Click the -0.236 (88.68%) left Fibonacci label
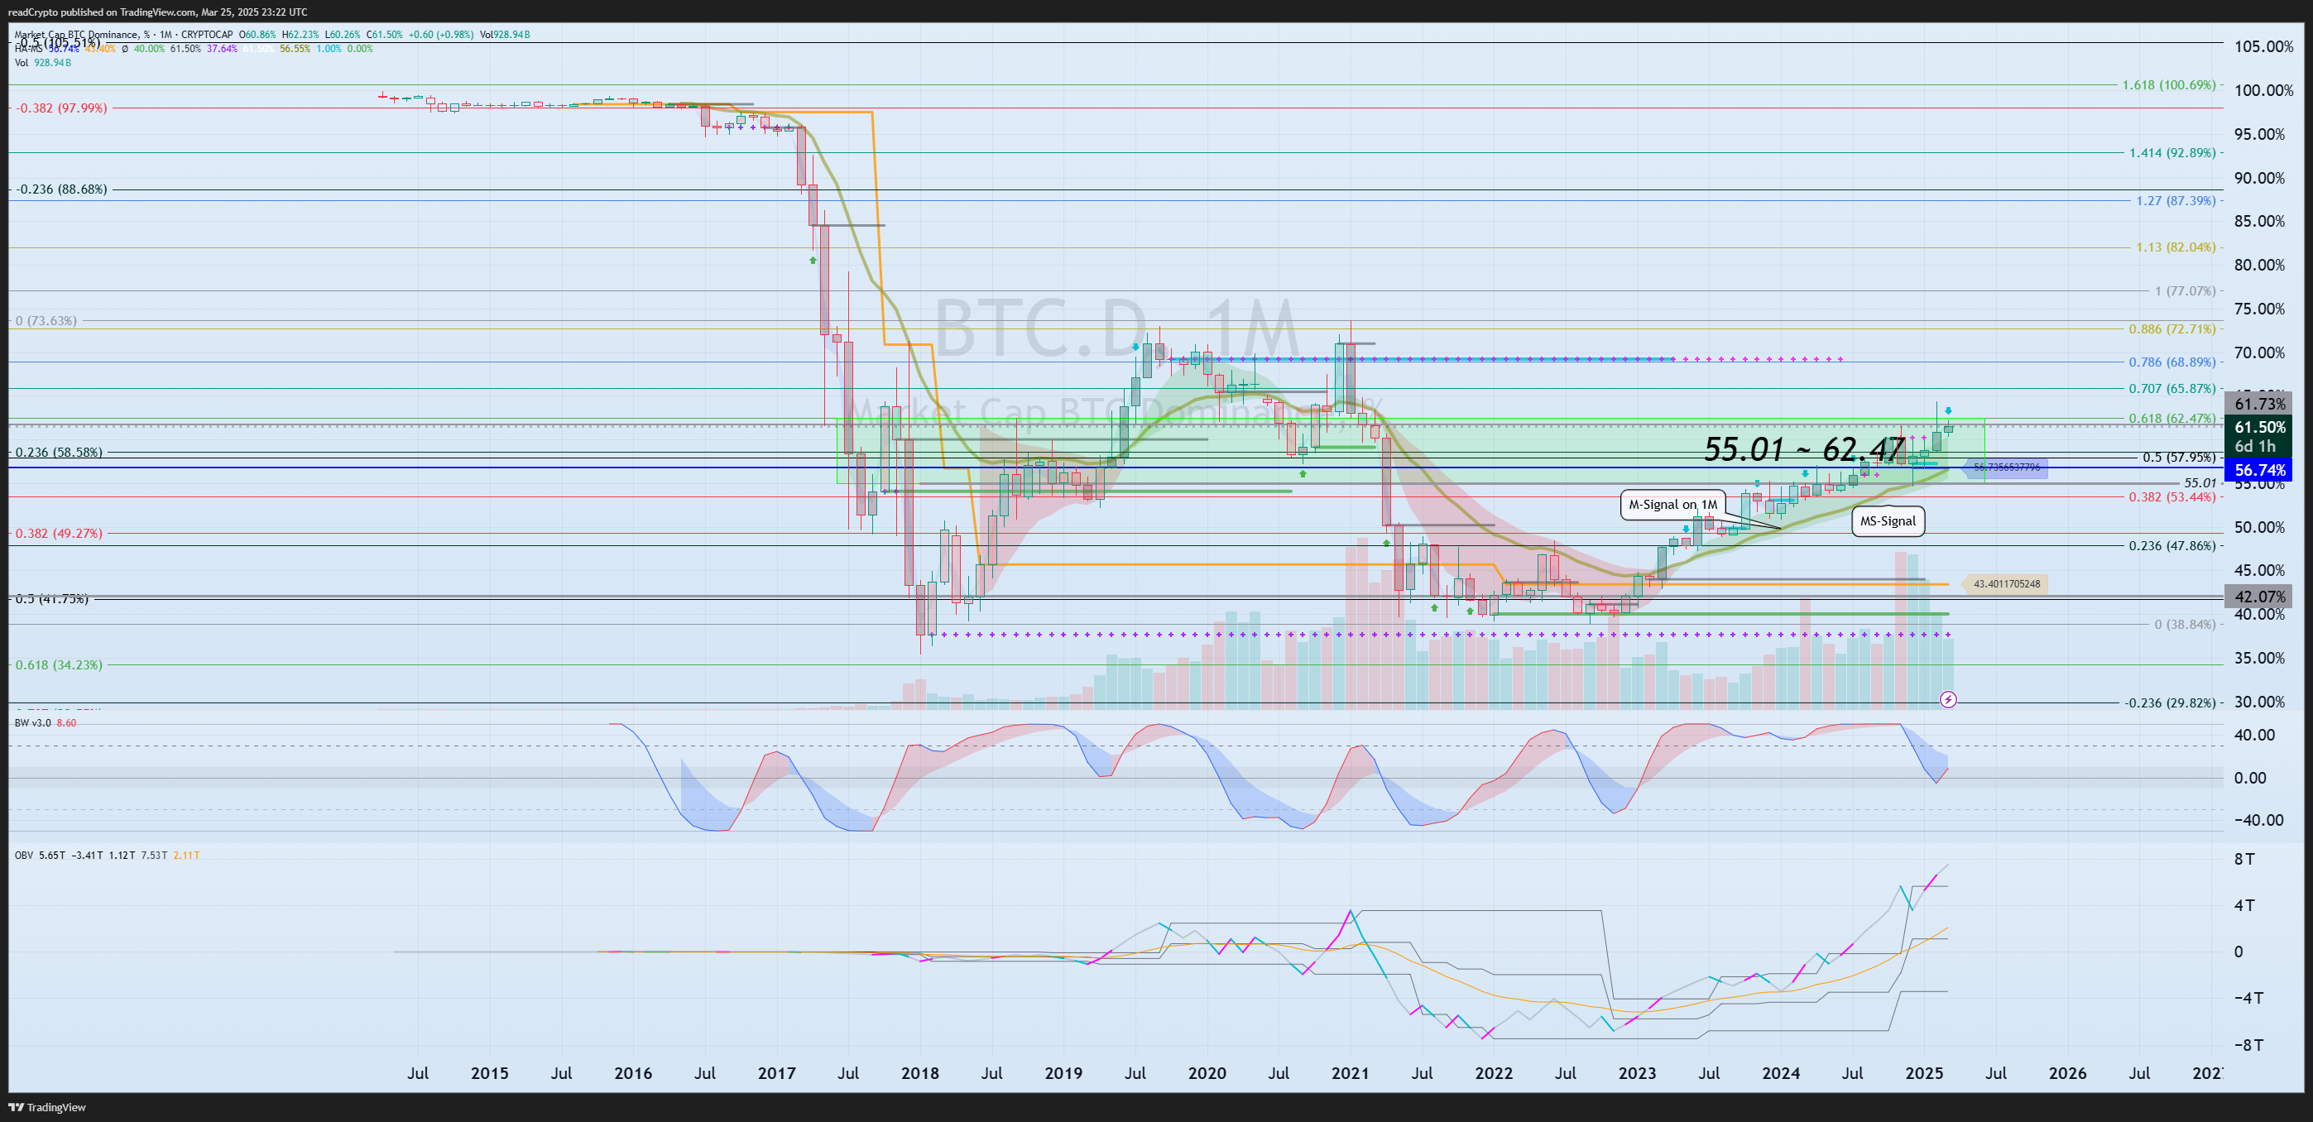The width and height of the screenshot is (2313, 1122). [x=61, y=189]
